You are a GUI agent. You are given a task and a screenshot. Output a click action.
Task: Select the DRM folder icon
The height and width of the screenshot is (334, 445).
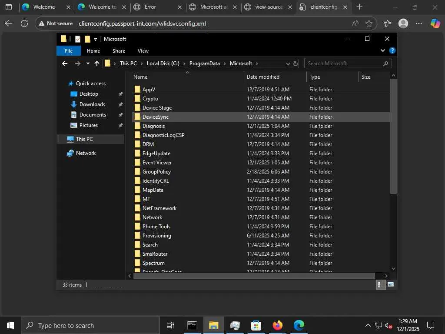click(x=137, y=144)
